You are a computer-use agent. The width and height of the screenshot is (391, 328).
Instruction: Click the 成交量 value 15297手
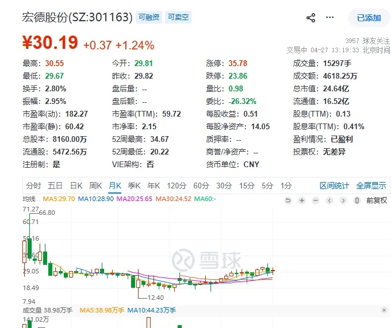point(337,63)
